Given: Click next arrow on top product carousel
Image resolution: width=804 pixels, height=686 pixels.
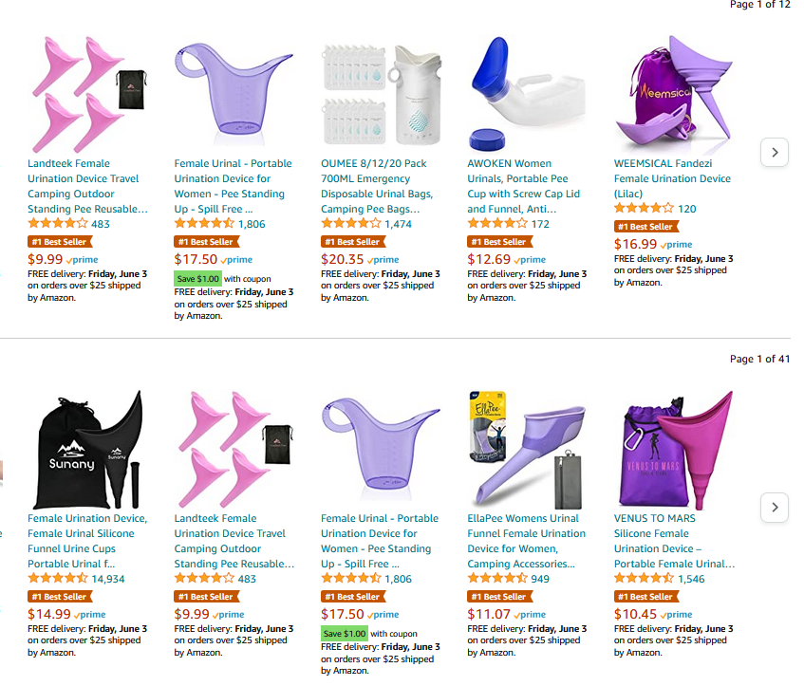Looking at the screenshot, I should (x=775, y=152).
